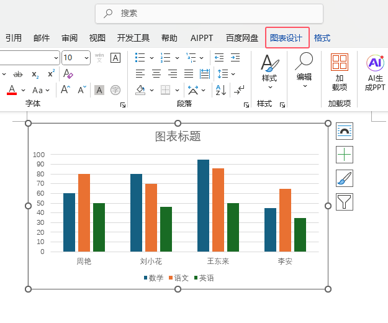Expand numbering style dropdown

pyautogui.click(x=177, y=58)
